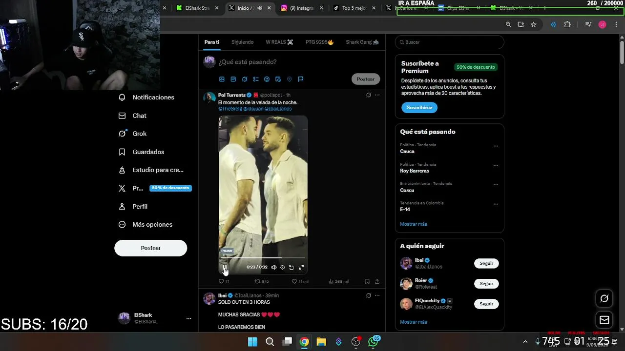Click the Suscribirse Premium button
The height and width of the screenshot is (351, 625).
pos(419,108)
